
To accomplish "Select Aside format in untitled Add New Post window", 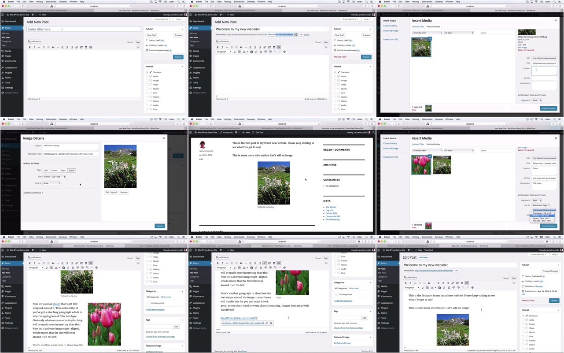I will [x=147, y=76].
